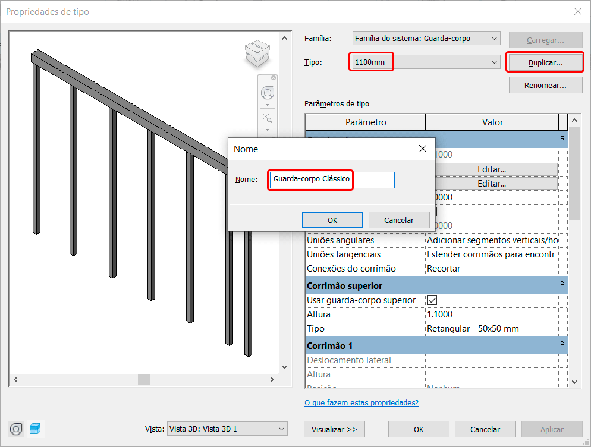The width and height of the screenshot is (591, 447).
Task: Click steering wheels icon below the preview
Action: point(16,429)
